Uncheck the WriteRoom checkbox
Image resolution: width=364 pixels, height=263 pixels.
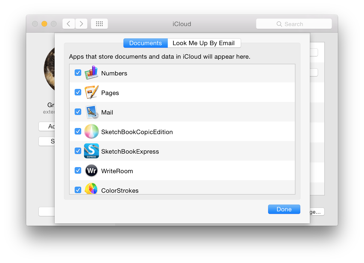coord(78,170)
